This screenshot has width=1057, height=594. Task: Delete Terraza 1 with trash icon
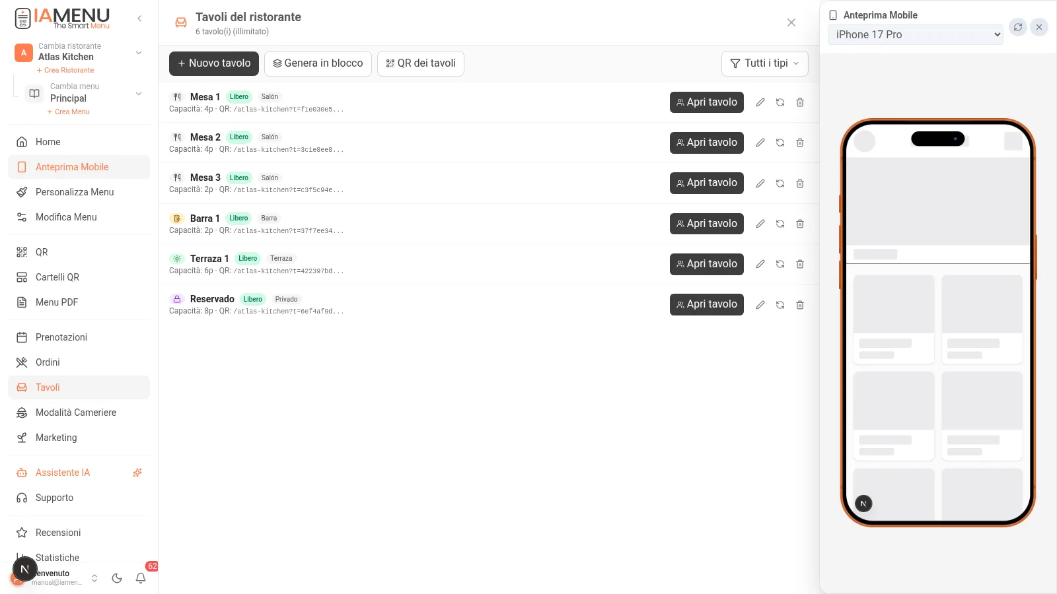[800, 264]
